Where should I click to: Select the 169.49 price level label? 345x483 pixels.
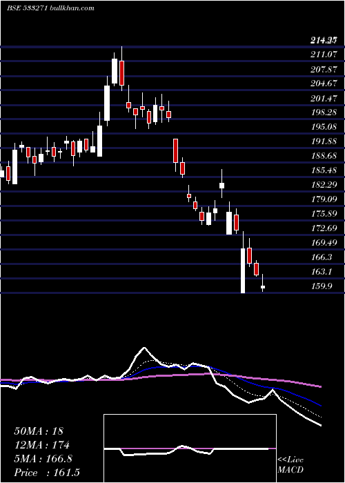[324, 242]
